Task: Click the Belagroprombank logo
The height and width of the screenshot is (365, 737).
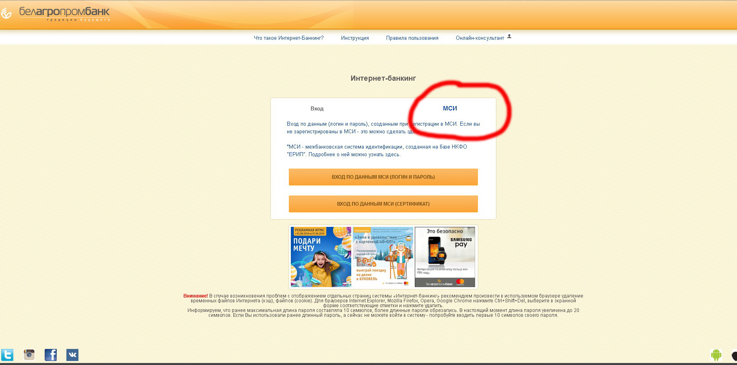Action: point(56,13)
